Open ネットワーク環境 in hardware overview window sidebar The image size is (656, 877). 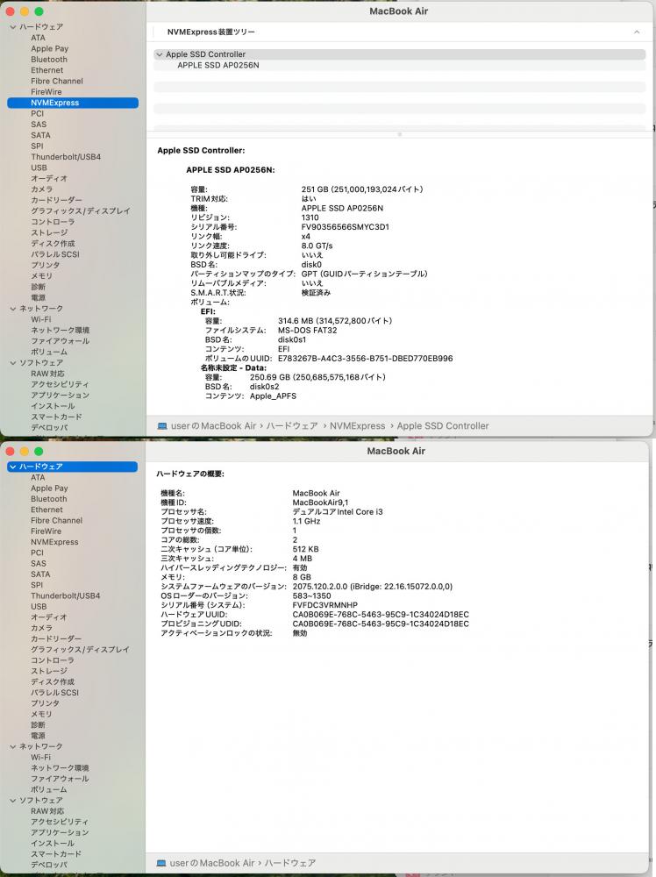pos(61,768)
